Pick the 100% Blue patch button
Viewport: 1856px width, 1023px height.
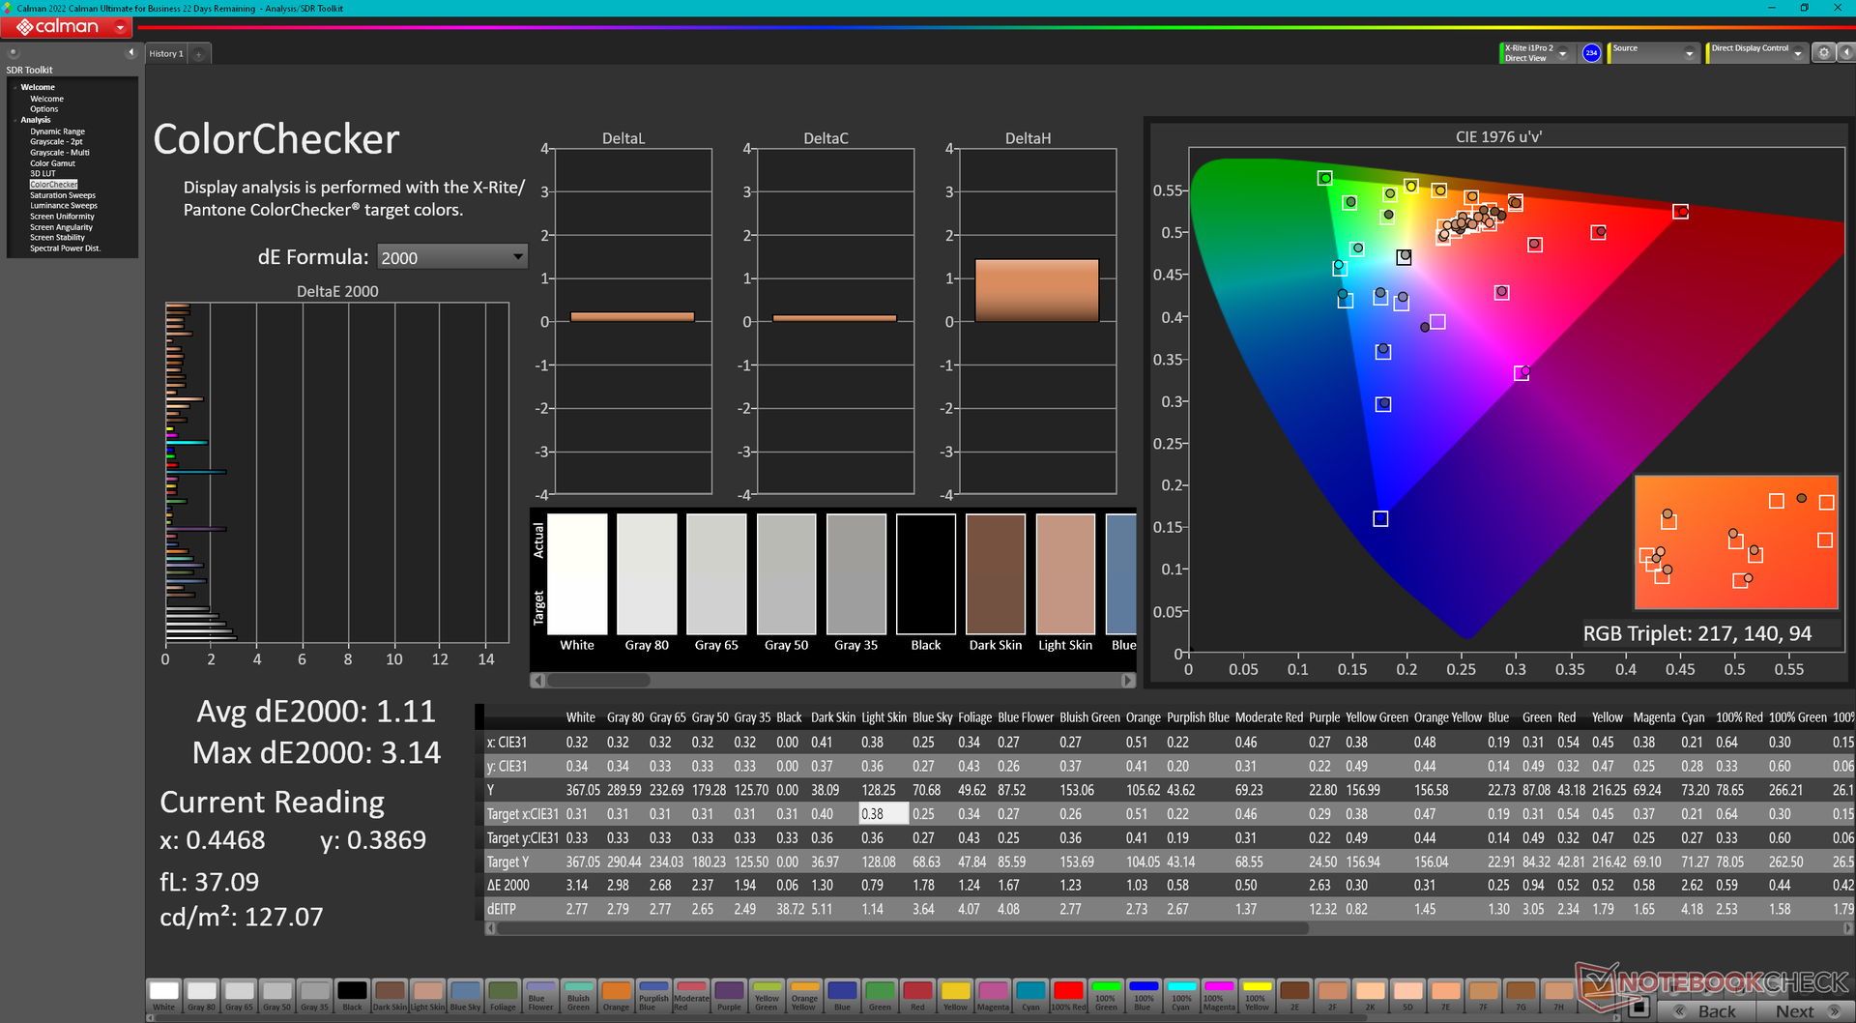pos(1144,996)
